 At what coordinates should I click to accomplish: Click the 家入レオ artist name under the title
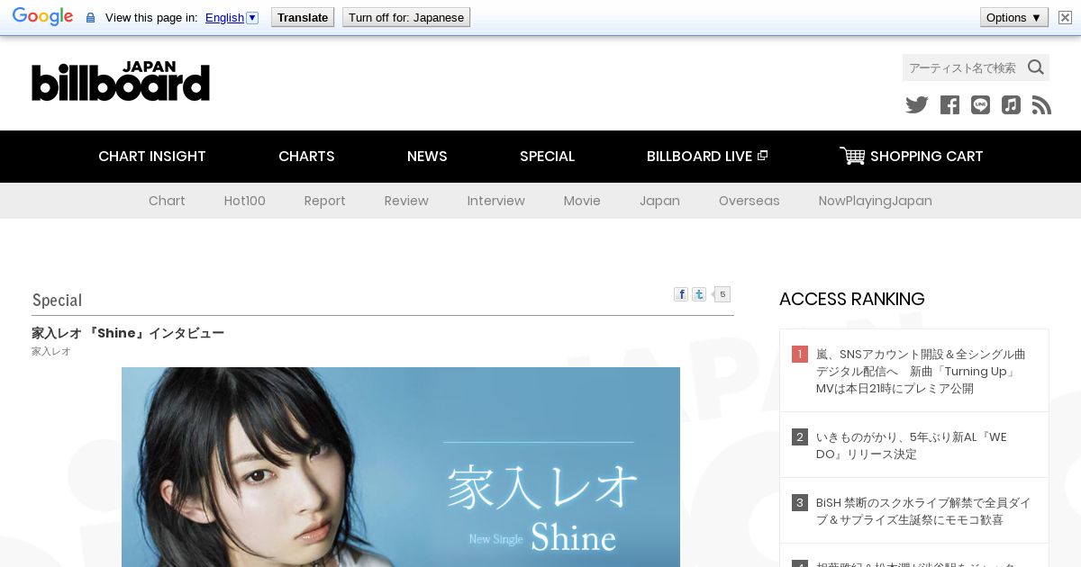pos(51,351)
